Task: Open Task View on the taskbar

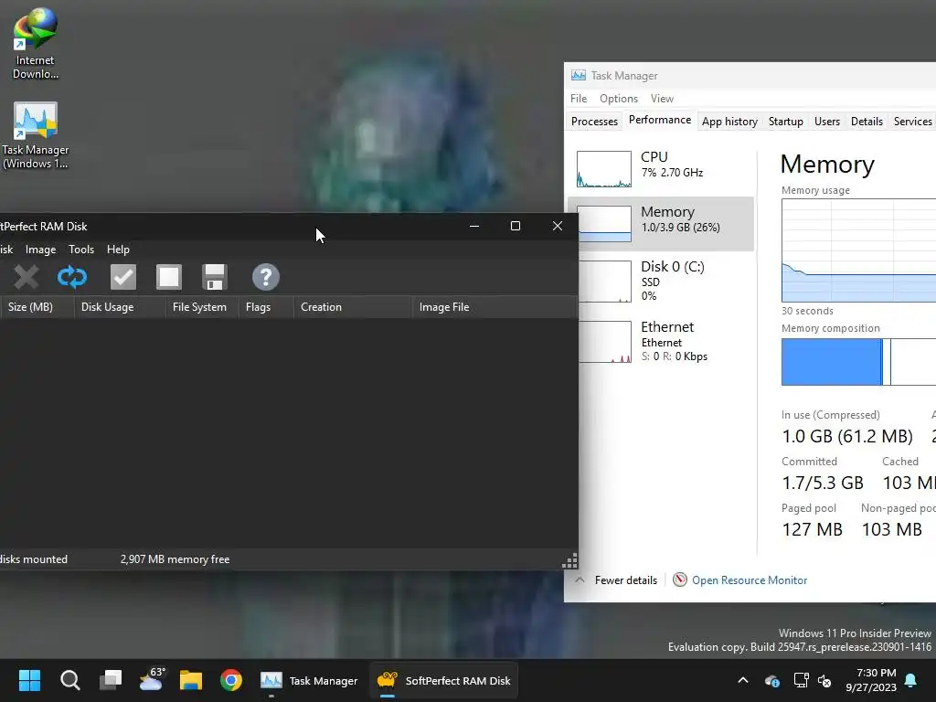Action: point(111,680)
